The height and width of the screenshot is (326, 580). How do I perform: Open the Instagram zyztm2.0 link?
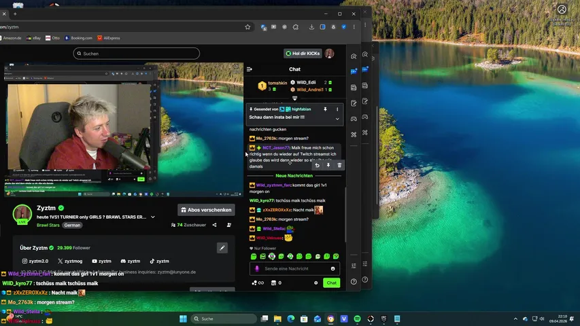(x=35, y=261)
